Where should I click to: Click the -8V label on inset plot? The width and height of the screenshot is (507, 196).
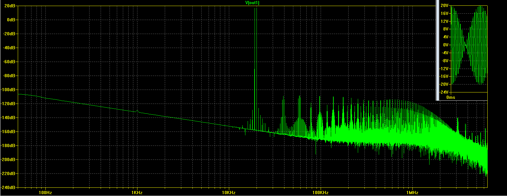445,61
